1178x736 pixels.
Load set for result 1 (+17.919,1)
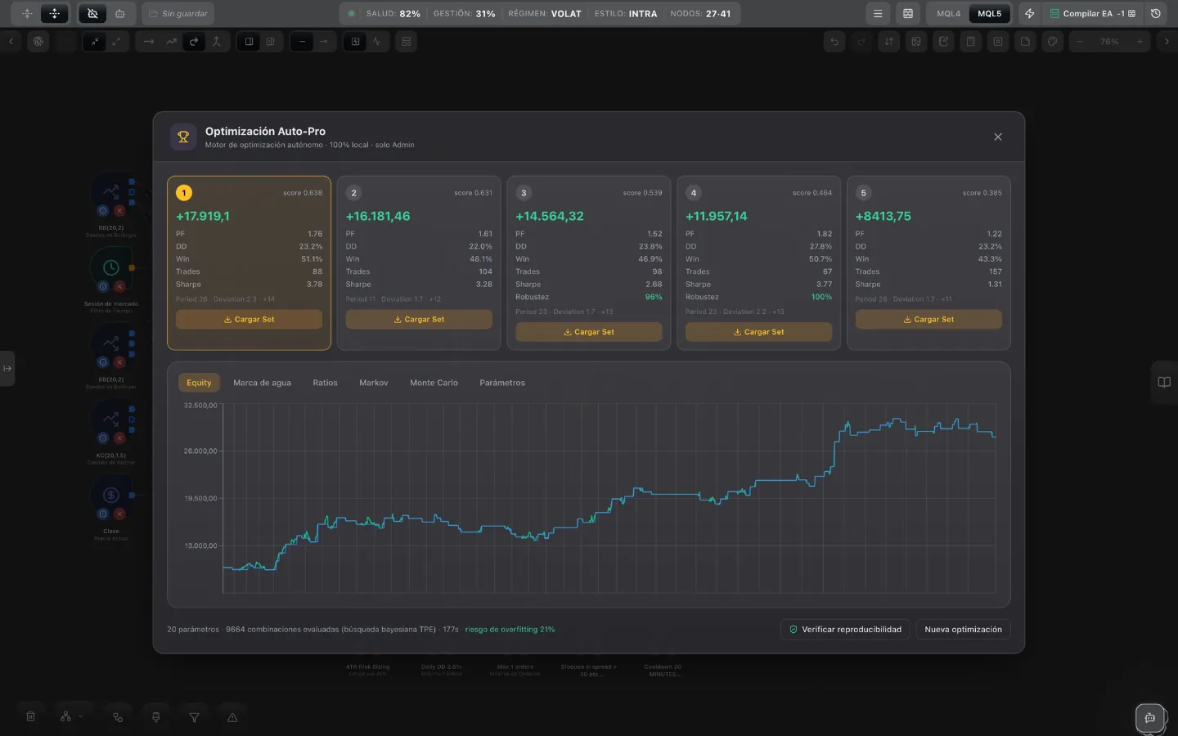[x=249, y=319]
